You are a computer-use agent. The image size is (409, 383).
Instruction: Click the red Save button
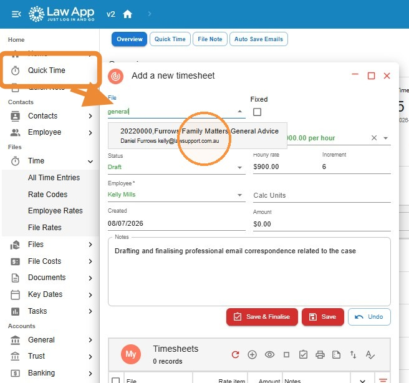tap(323, 317)
